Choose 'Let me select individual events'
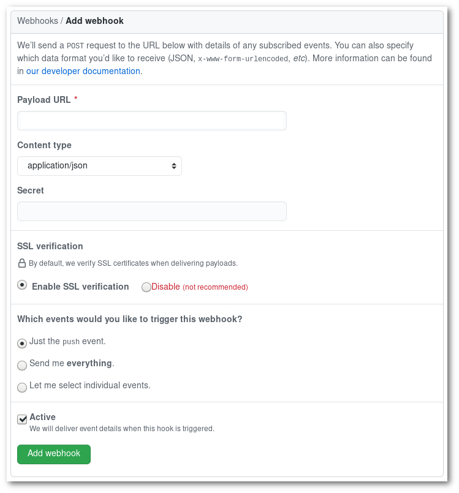This screenshot has width=459, height=493. [x=22, y=388]
